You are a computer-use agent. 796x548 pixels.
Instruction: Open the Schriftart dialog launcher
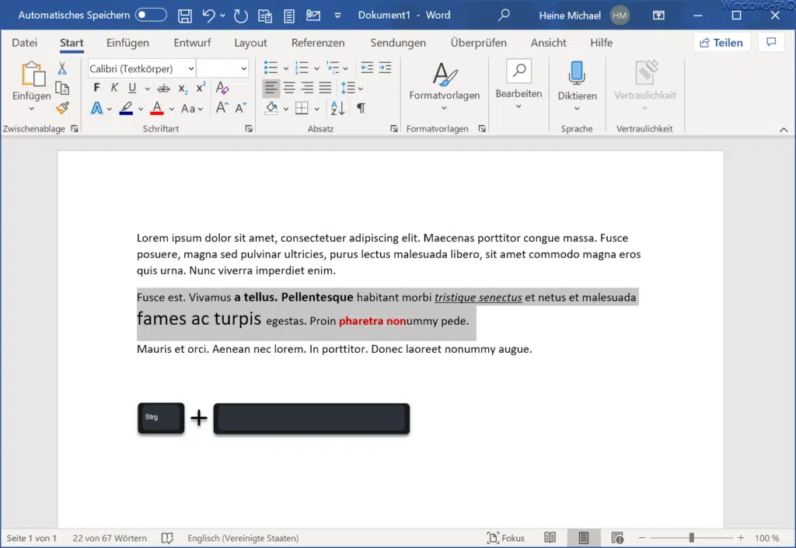249,129
